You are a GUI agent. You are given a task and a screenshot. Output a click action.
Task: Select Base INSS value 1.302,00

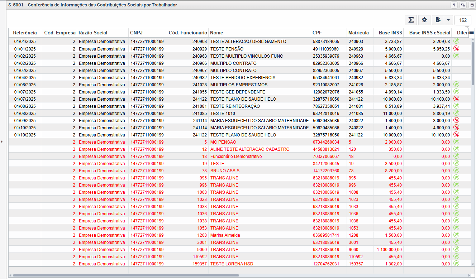(388, 264)
